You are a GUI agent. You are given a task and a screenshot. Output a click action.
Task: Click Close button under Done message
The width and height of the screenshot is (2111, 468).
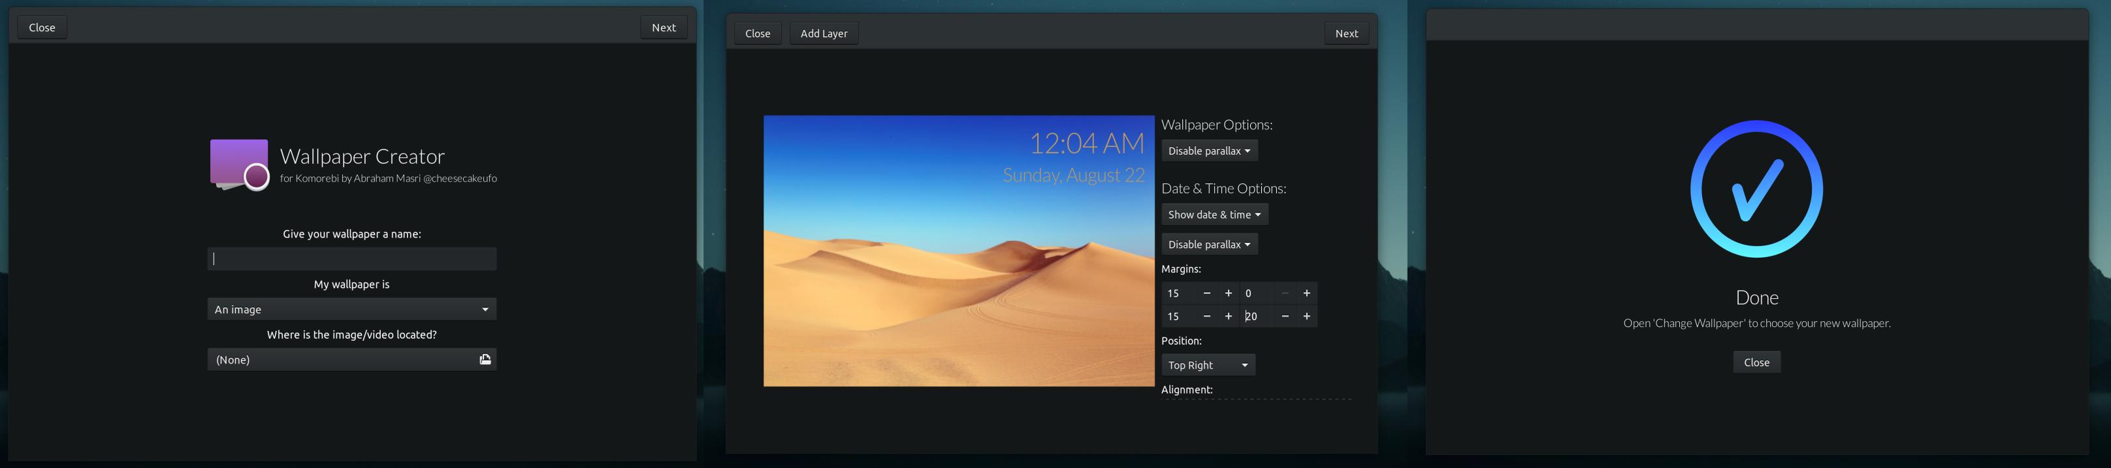(x=1756, y=362)
